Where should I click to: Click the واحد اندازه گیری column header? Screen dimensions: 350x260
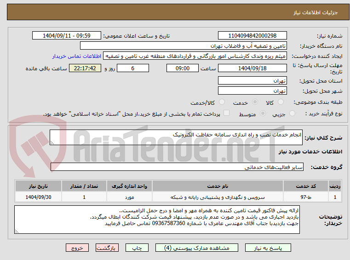[x=129, y=186]
